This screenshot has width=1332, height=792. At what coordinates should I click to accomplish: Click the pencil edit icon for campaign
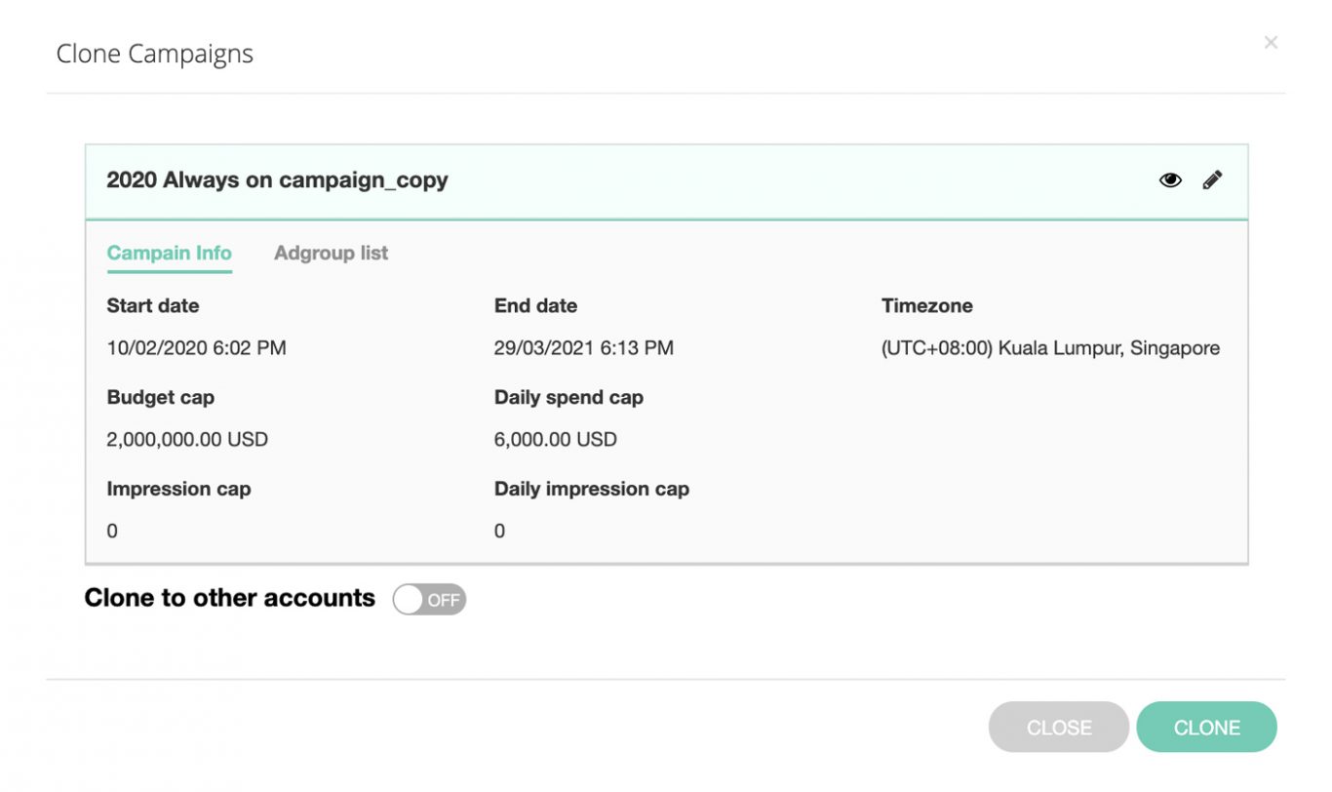tap(1212, 179)
